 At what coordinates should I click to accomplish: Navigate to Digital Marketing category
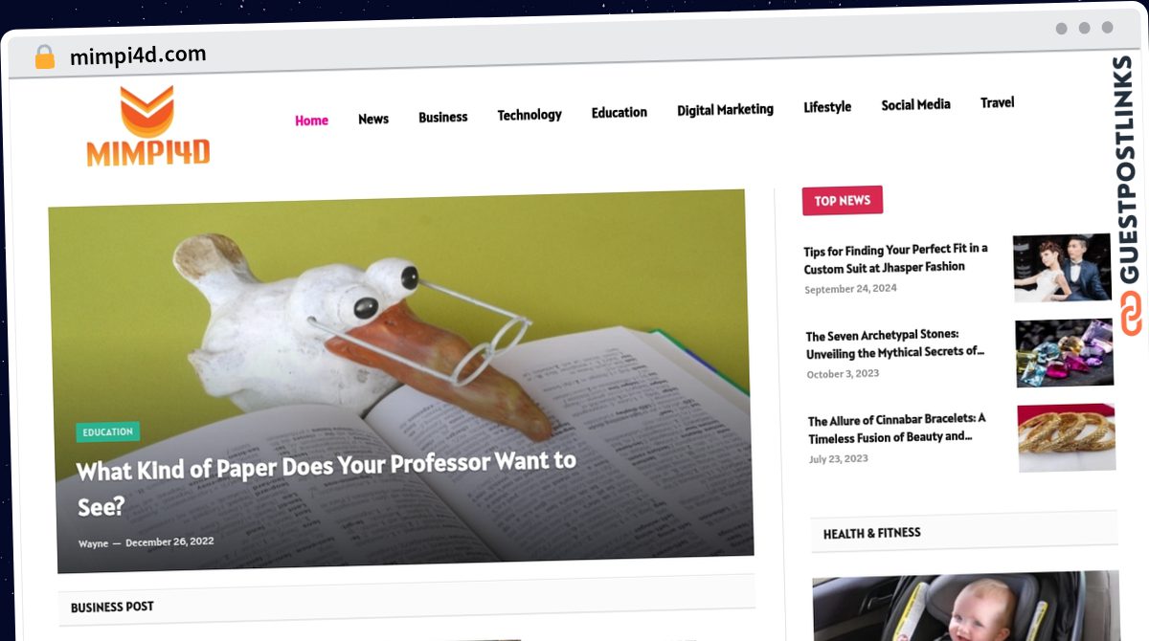pos(725,110)
